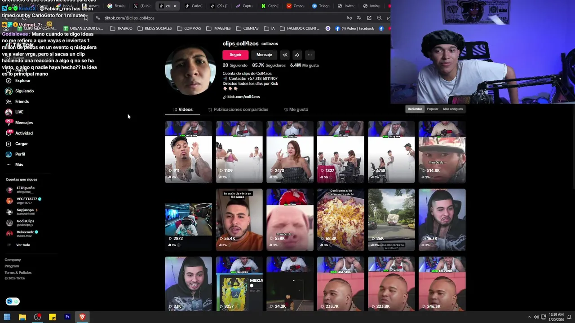This screenshot has width=575, height=323.
Task: Open the video with 233.7K views
Action: (x=341, y=284)
